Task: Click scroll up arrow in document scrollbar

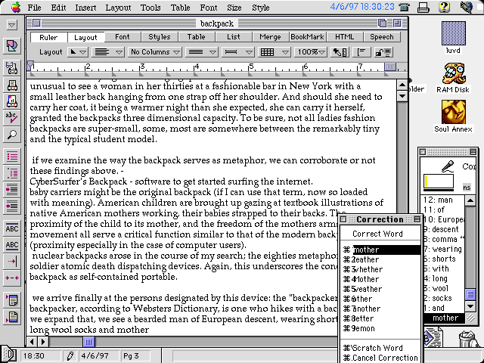Action: [402, 85]
